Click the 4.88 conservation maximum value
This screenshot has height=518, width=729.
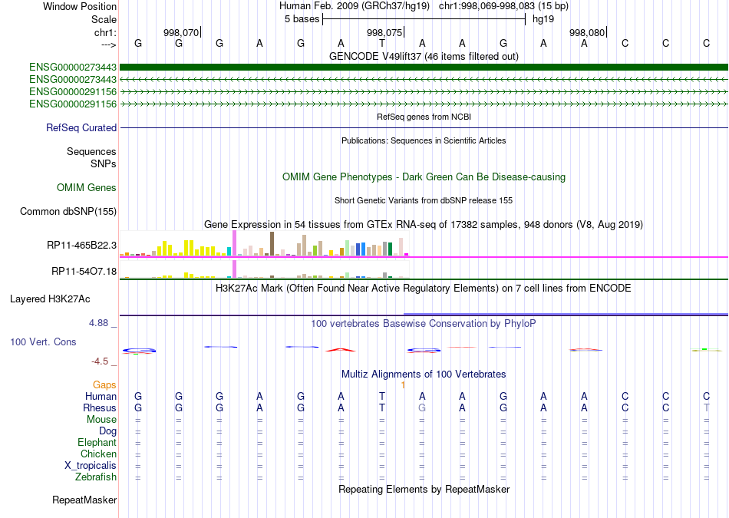[98, 323]
